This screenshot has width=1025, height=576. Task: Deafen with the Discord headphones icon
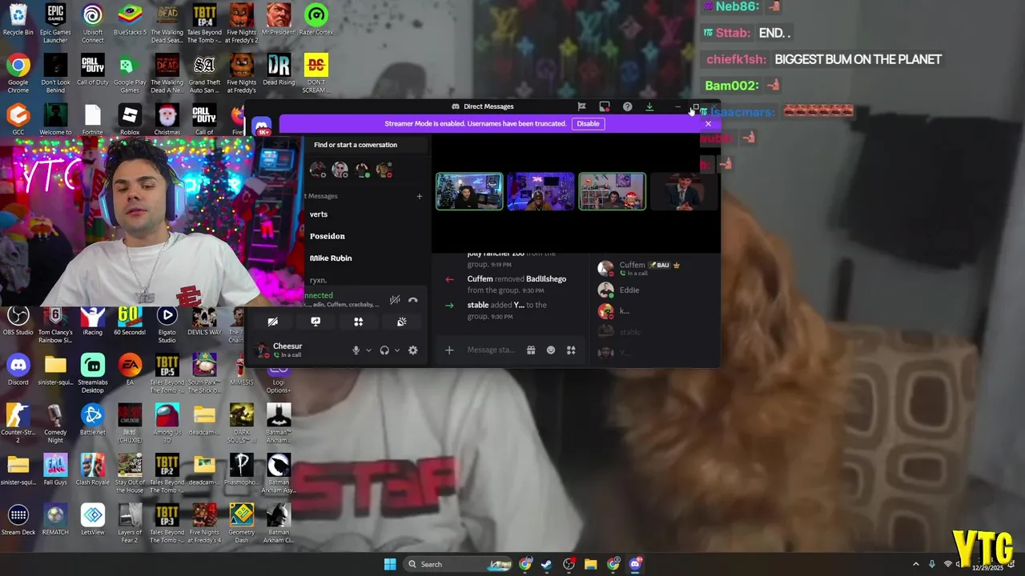[384, 350]
